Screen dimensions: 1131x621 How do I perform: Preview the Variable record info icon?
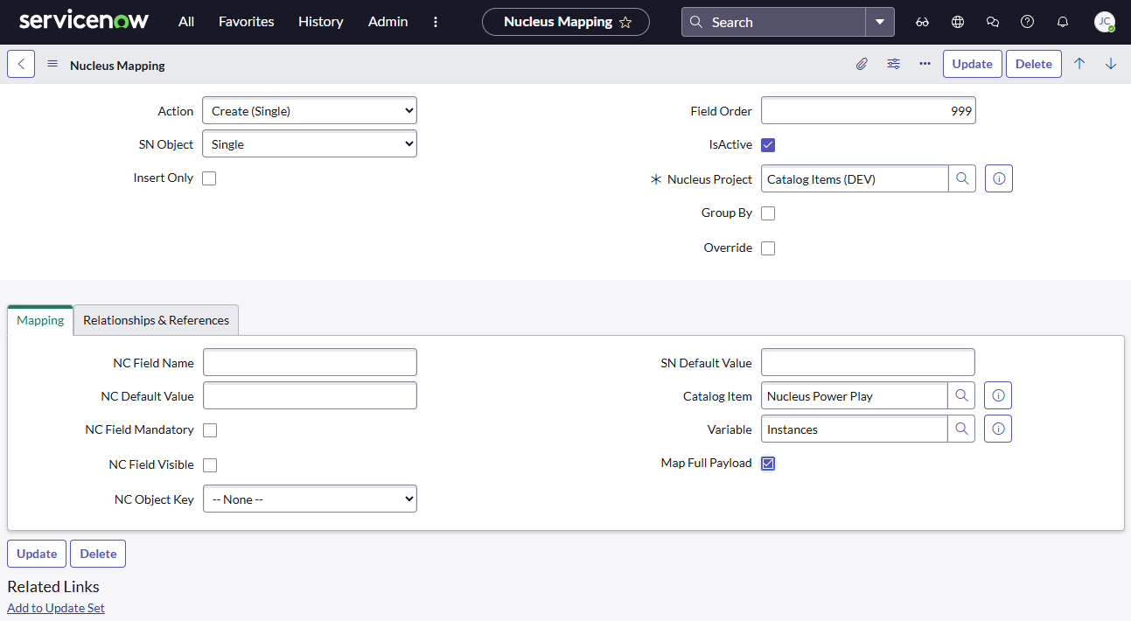(x=998, y=429)
